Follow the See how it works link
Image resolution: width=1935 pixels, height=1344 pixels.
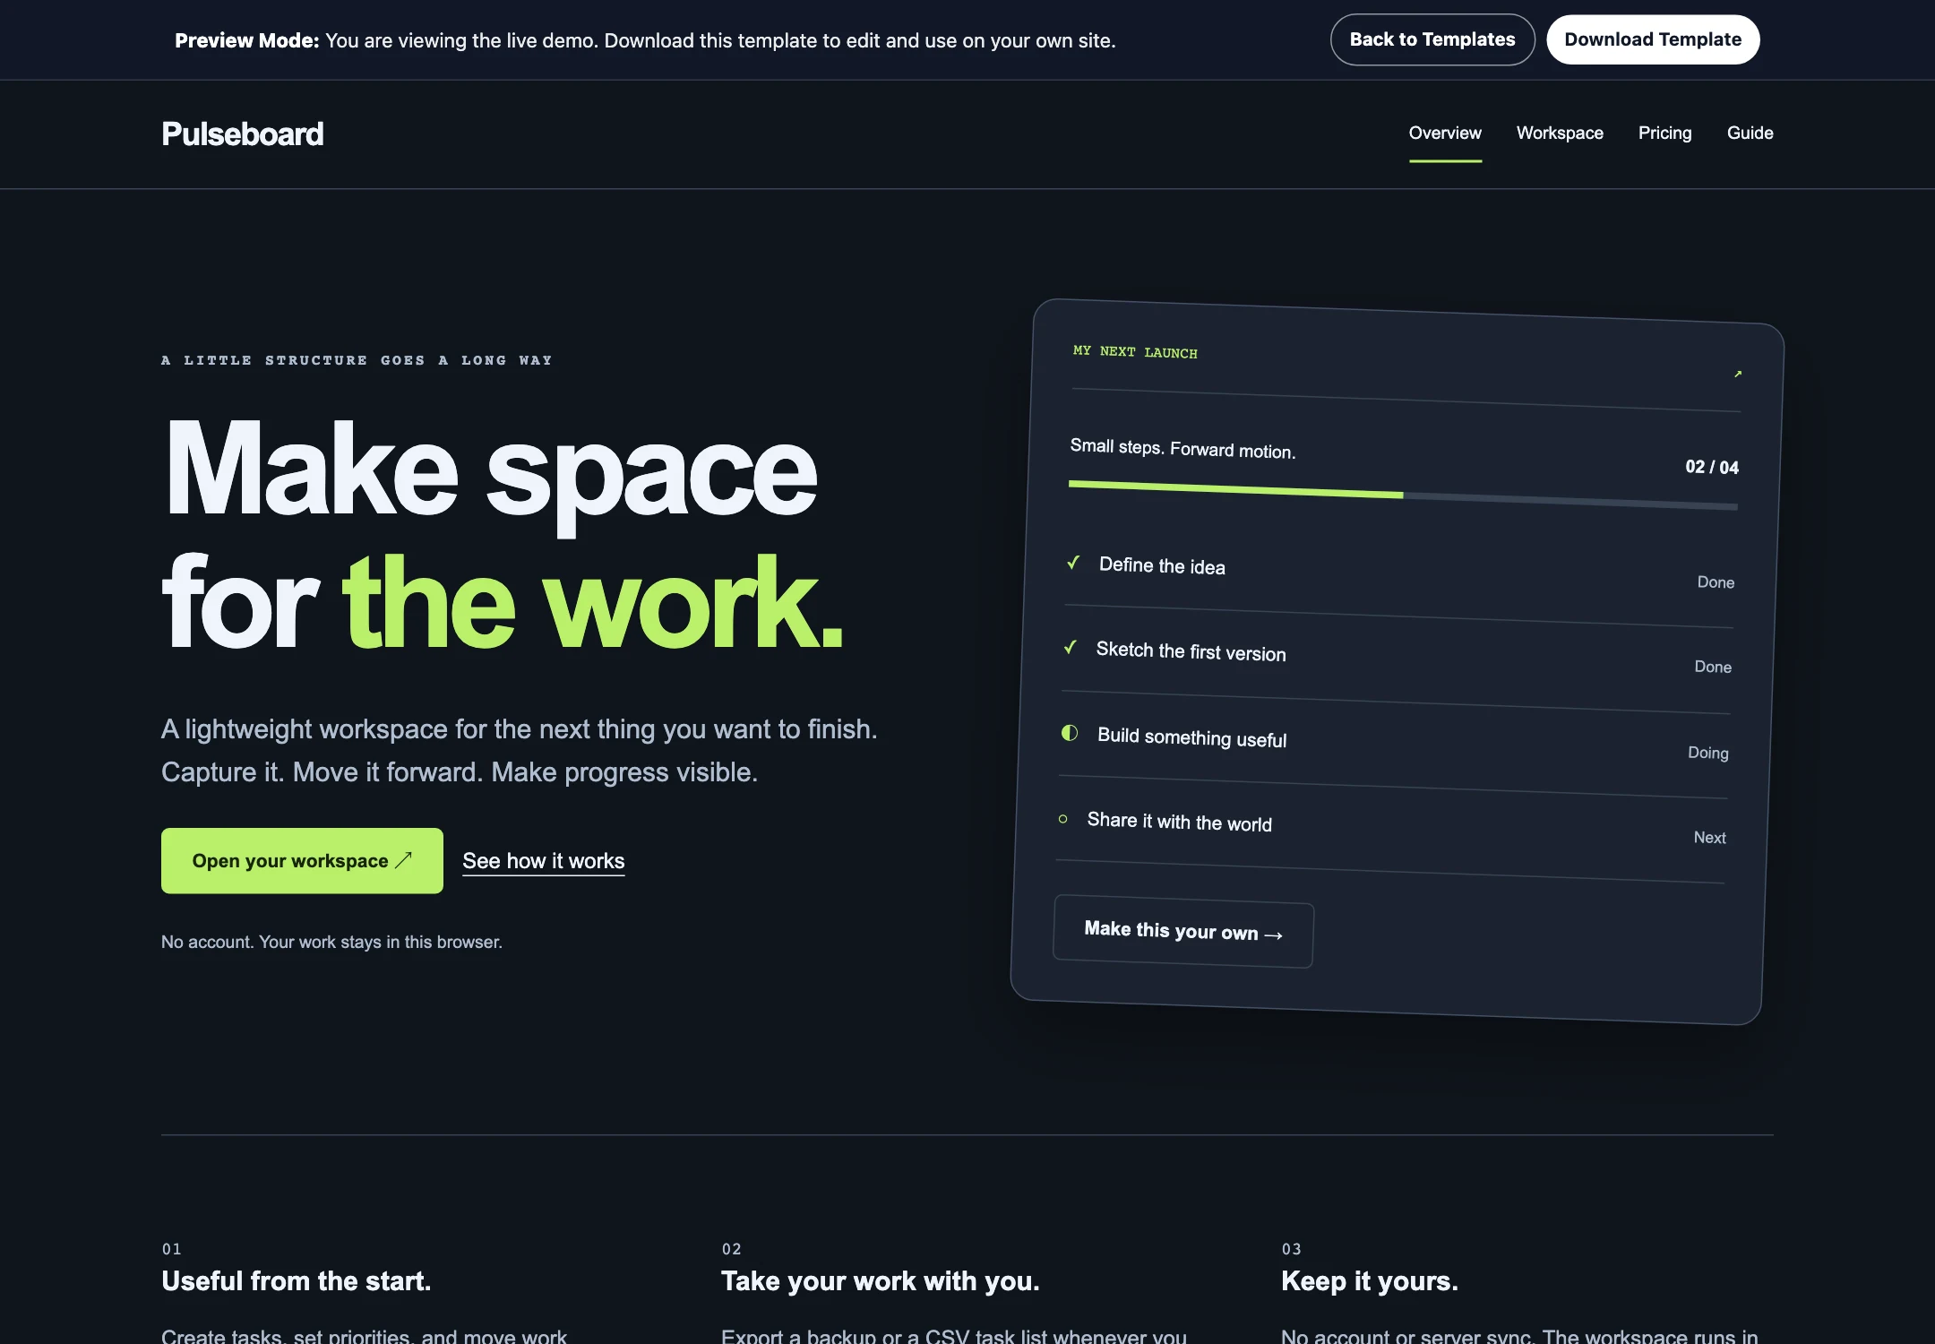tap(544, 861)
